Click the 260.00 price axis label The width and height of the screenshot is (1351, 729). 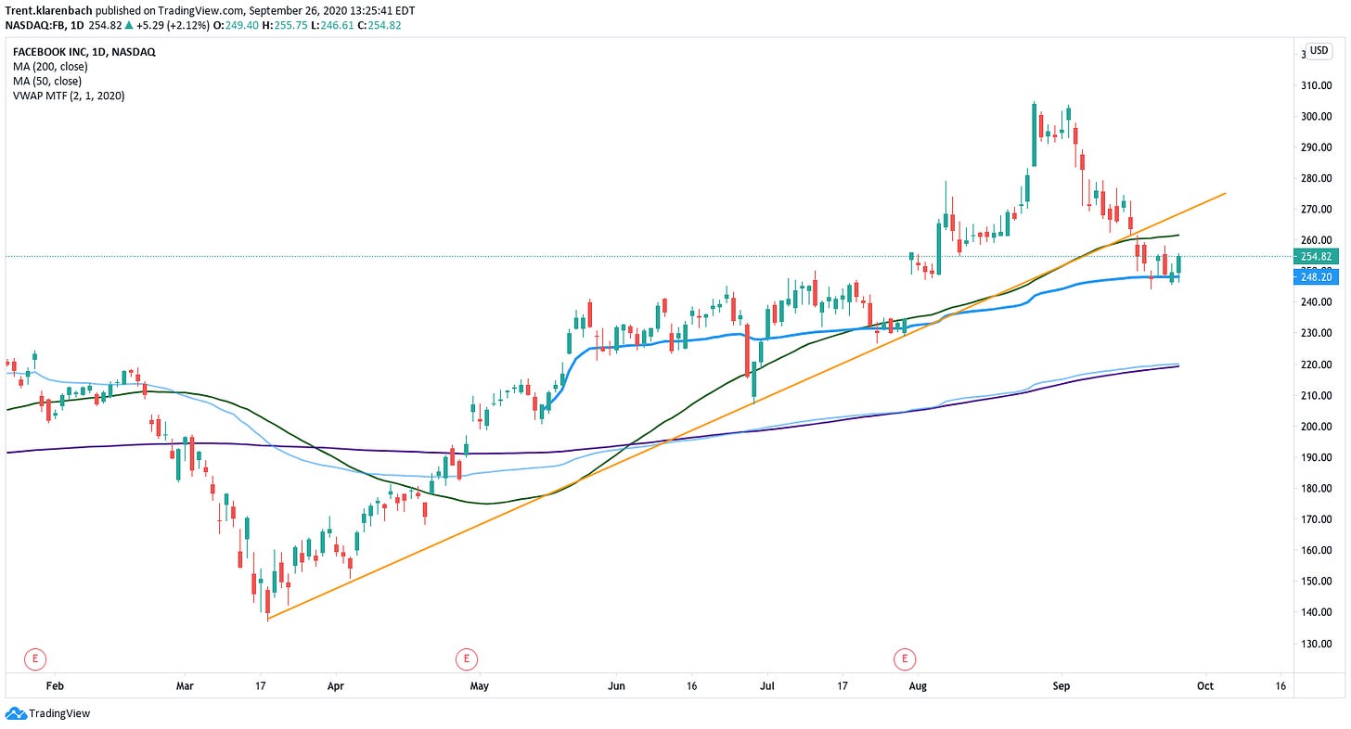[1319, 240]
